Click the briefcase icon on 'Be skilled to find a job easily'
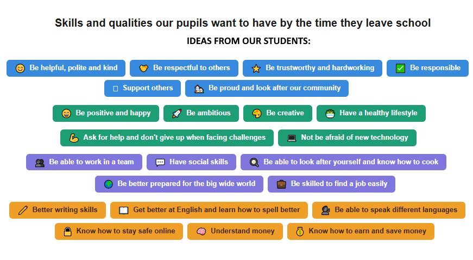The image size is (473, 260). point(281,184)
